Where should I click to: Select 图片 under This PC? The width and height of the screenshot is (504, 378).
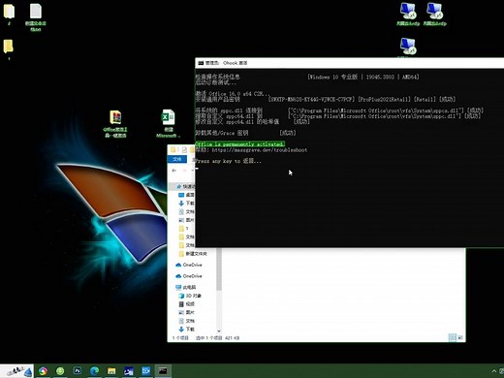(x=187, y=312)
